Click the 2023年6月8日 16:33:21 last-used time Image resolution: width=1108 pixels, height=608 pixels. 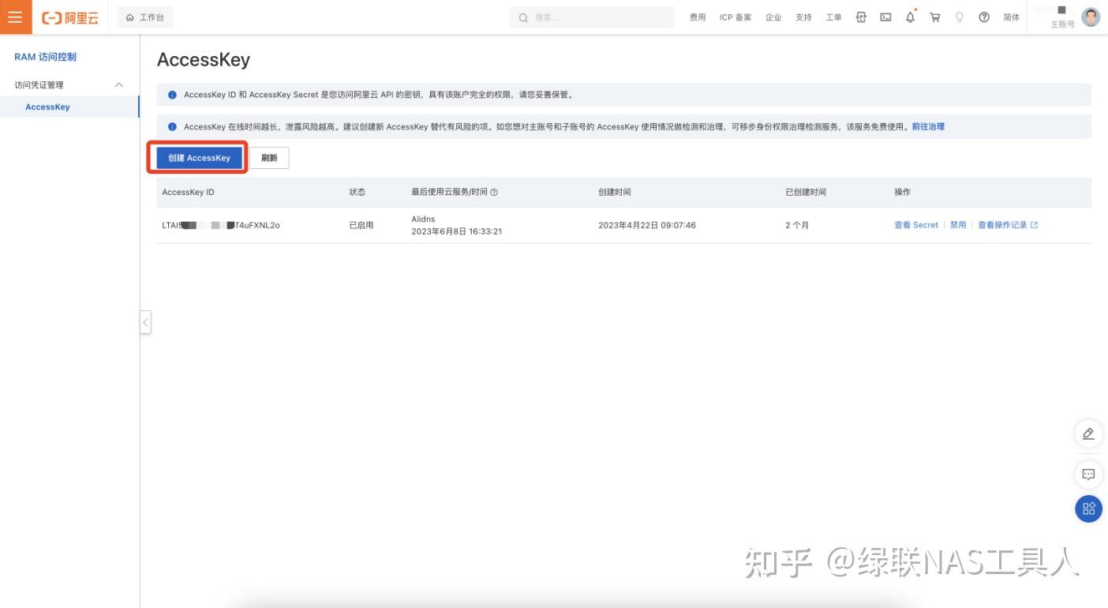(x=457, y=231)
